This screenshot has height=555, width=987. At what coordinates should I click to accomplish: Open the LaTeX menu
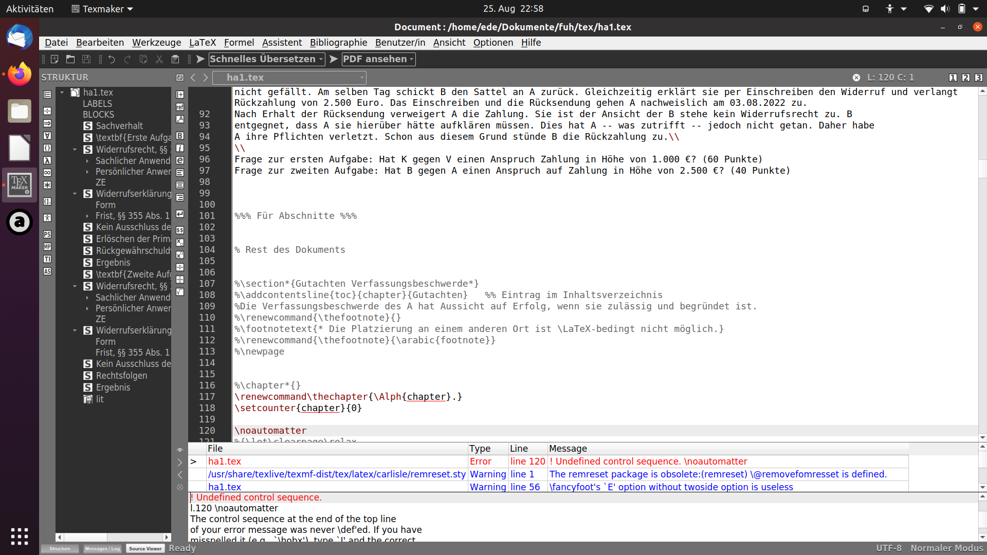202,43
